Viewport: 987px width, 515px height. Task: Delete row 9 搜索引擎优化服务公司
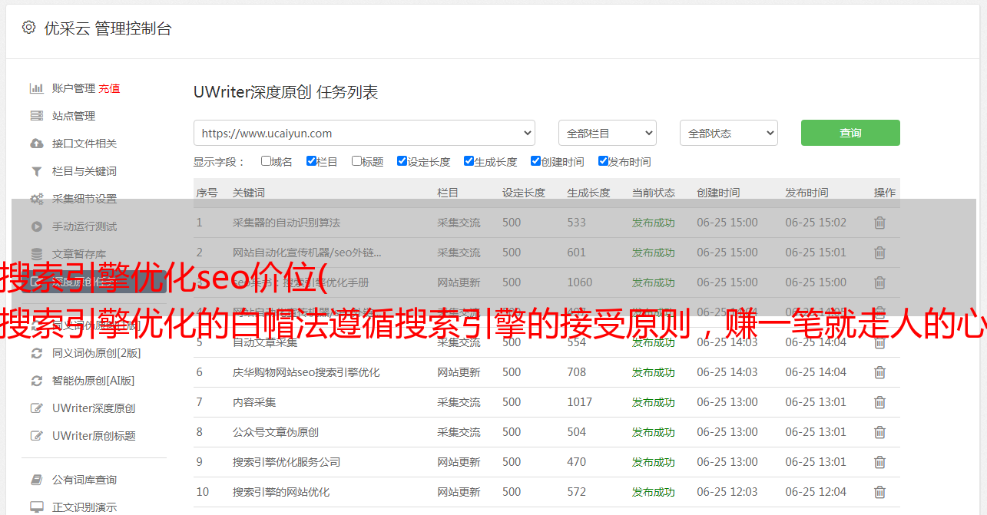[x=880, y=462]
